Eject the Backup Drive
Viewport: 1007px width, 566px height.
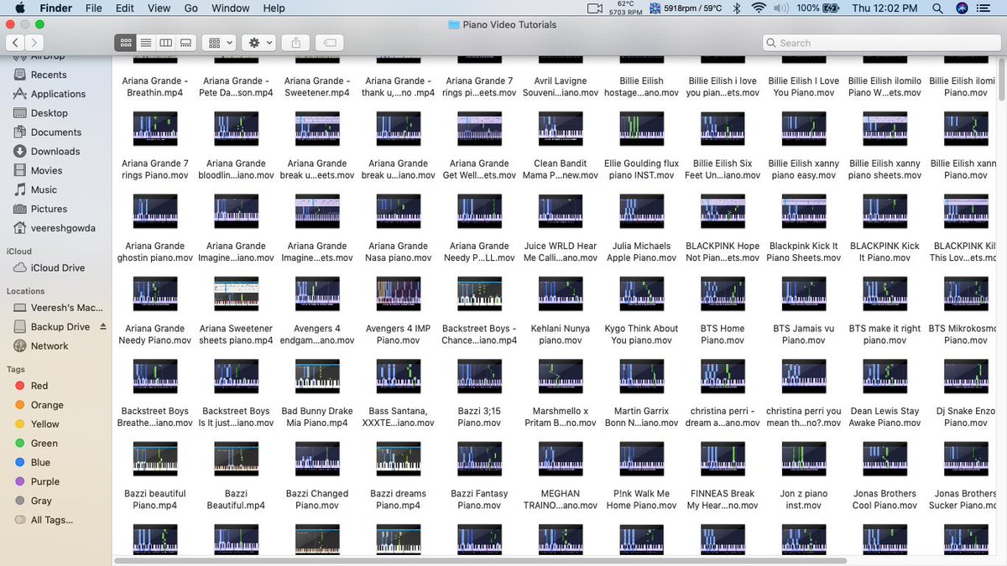point(103,327)
